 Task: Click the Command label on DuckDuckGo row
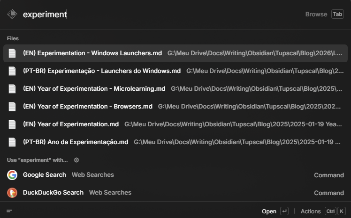point(329,193)
